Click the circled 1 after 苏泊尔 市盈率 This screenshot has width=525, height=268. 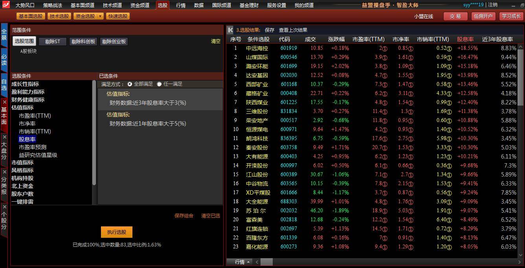[385, 211]
